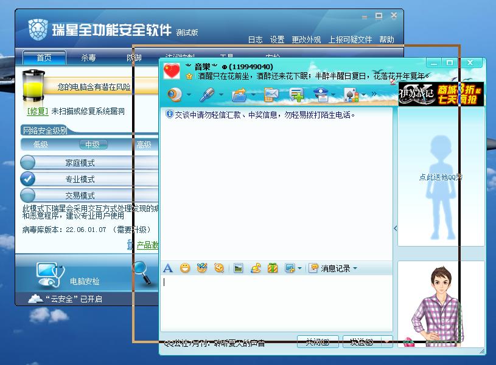Collapse the QQ show side panel arrow
The width and height of the screenshot is (496, 365).
pos(396,228)
